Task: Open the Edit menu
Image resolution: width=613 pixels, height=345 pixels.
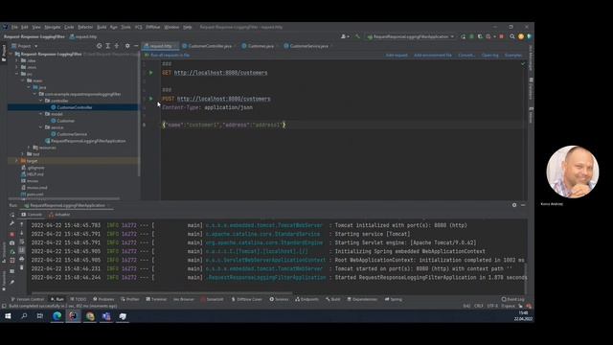Action: click(25, 27)
